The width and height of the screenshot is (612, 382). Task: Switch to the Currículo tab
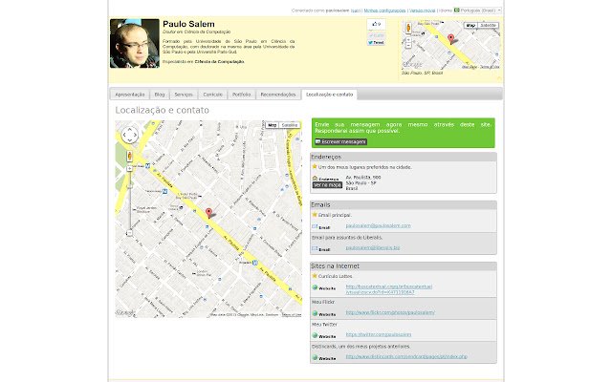tap(212, 95)
